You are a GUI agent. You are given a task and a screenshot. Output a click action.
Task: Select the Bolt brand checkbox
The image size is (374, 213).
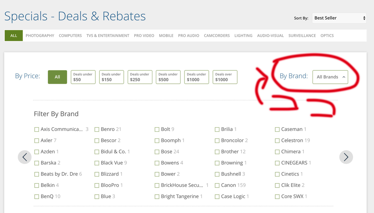[x=157, y=129]
